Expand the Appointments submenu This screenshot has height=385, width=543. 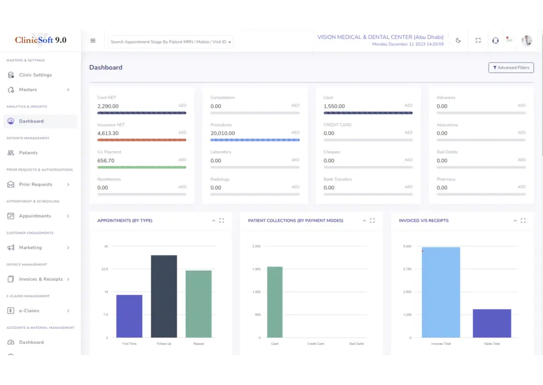tap(68, 216)
